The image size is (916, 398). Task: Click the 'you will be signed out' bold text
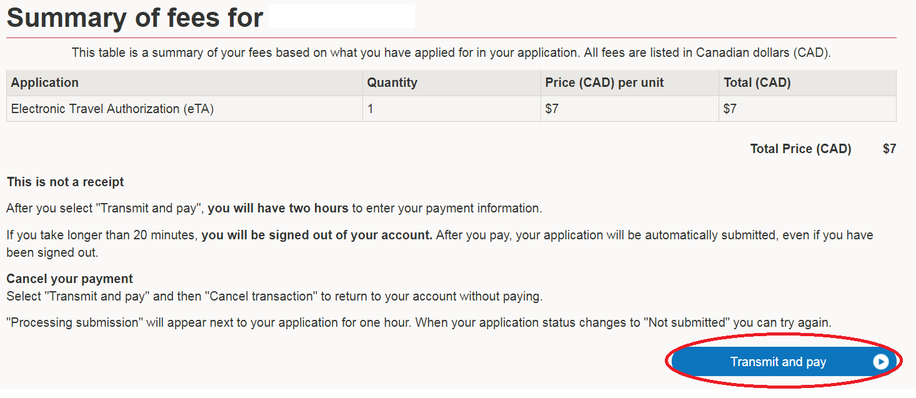(317, 236)
